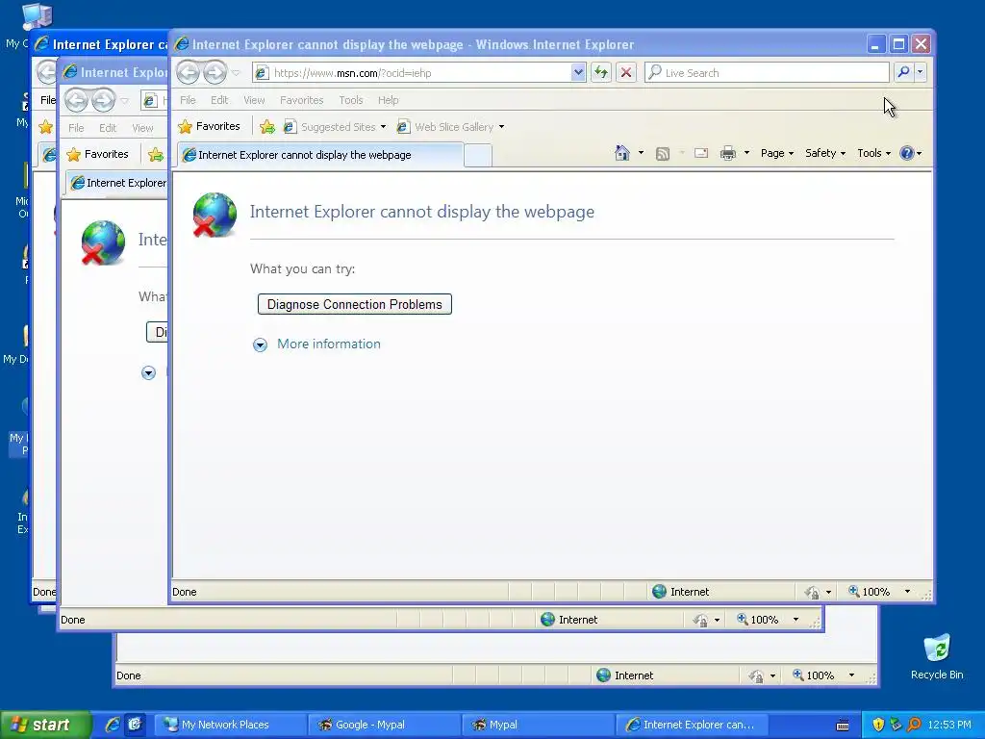Click My Network Places taskbar button
Screen dimensions: 985x739
coord(230,725)
